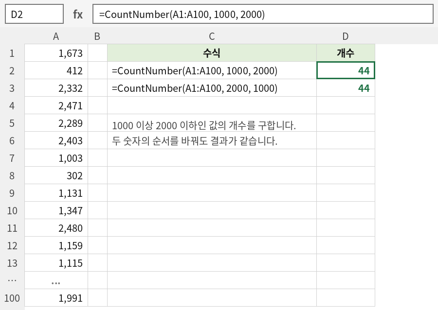Image resolution: width=438 pixels, height=310 pixels.
Task: Select row 10 header
Action: click(x=12, y=210)
